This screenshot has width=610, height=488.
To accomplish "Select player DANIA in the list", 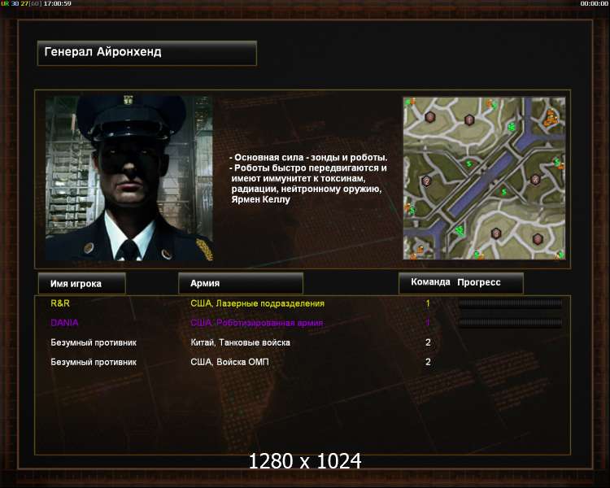I will pos(64,323).
